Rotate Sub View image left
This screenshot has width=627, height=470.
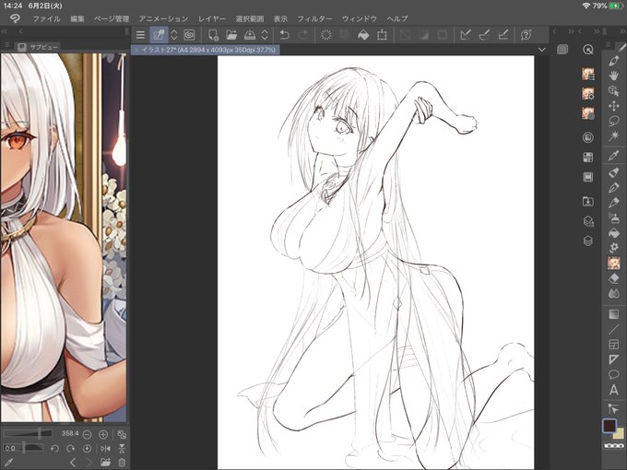coord(54,449)
